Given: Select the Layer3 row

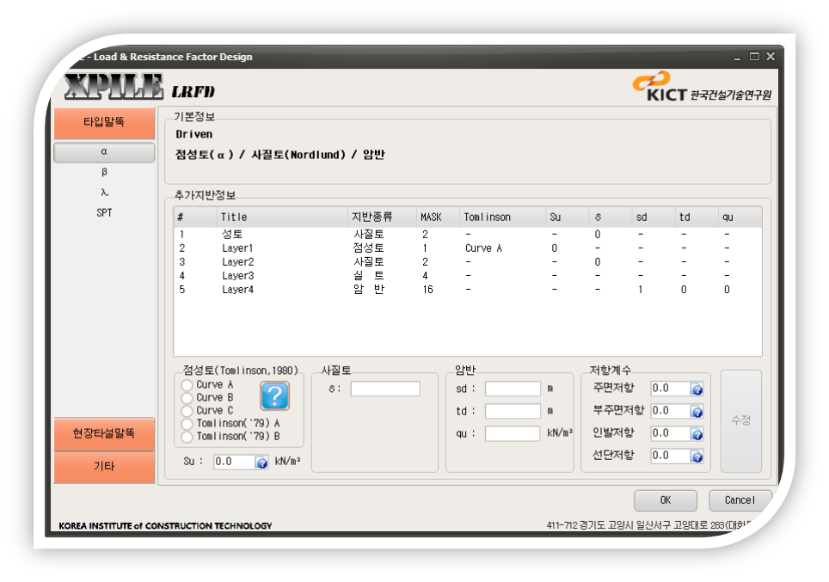Looking at the screenshot, I should [467, 275].
